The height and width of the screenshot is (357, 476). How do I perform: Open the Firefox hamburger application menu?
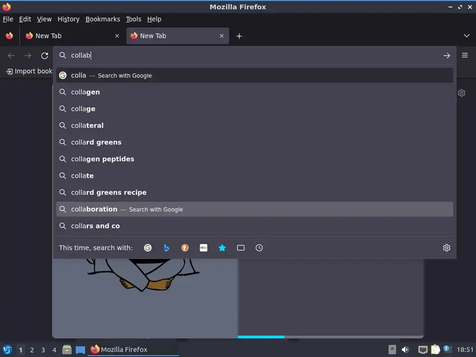[x=465, y=55]
